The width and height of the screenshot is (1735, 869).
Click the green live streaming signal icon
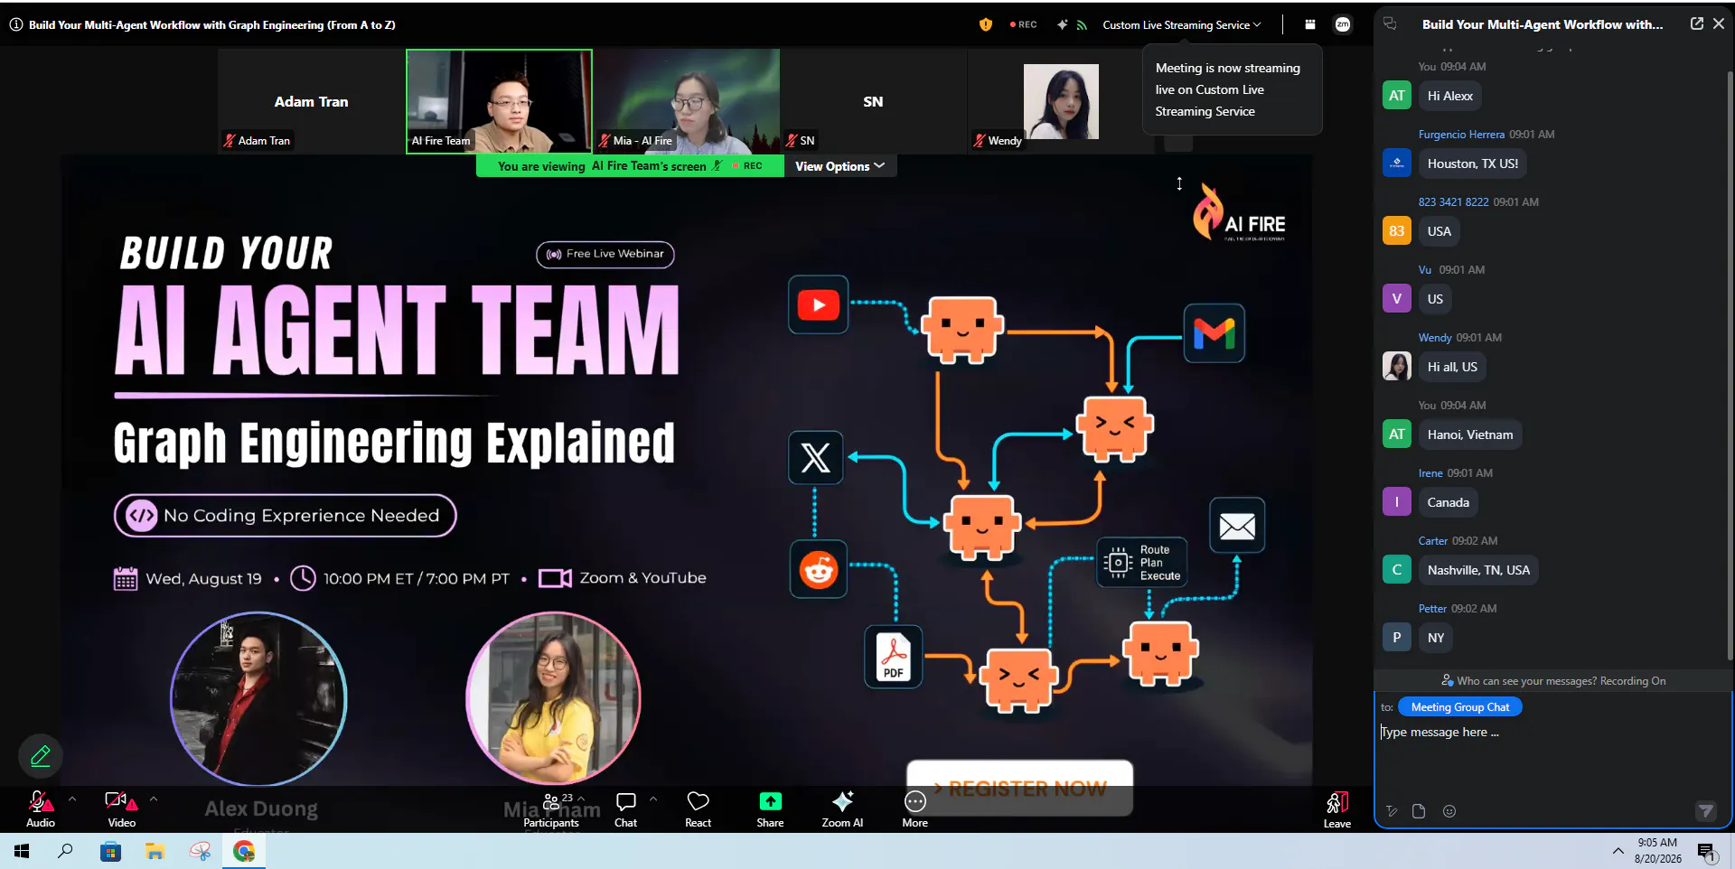1082,25
